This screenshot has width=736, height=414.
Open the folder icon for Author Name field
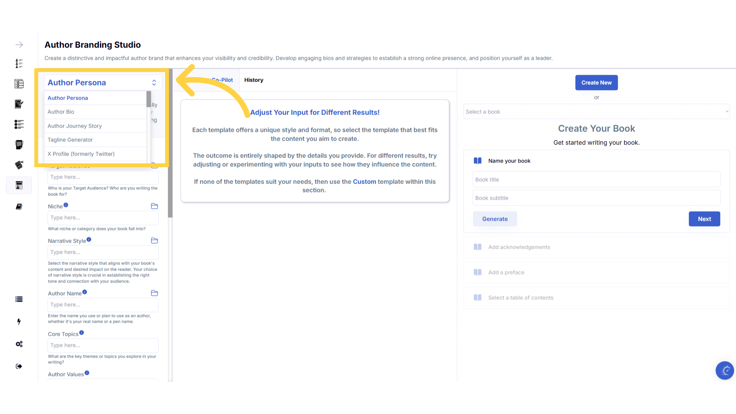154,293
